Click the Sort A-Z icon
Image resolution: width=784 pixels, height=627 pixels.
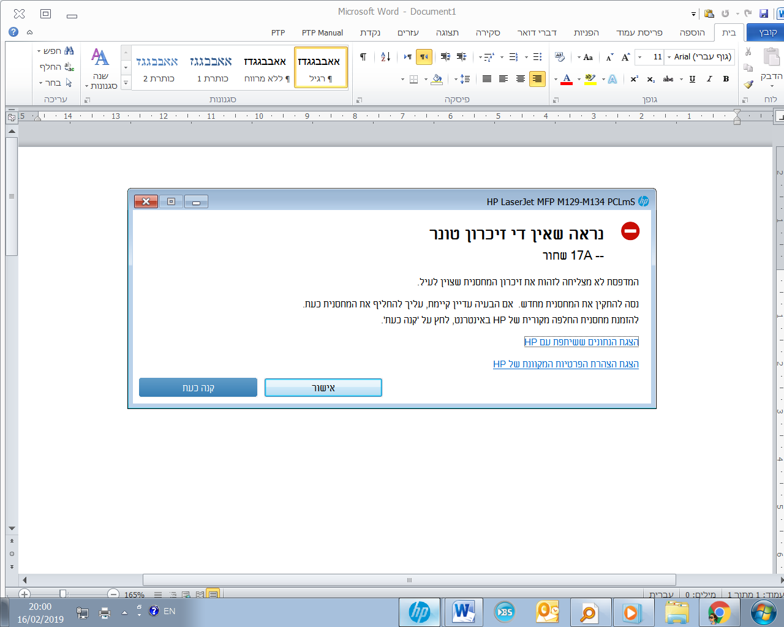point(385,57)
